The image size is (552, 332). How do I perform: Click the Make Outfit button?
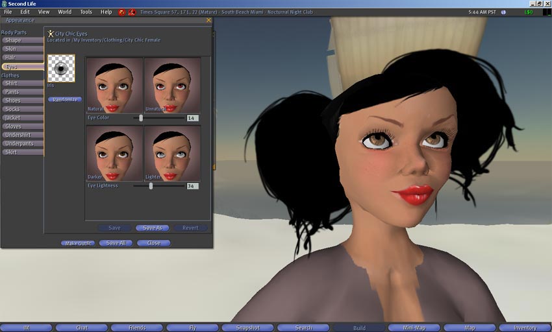[x=78, y=243]
